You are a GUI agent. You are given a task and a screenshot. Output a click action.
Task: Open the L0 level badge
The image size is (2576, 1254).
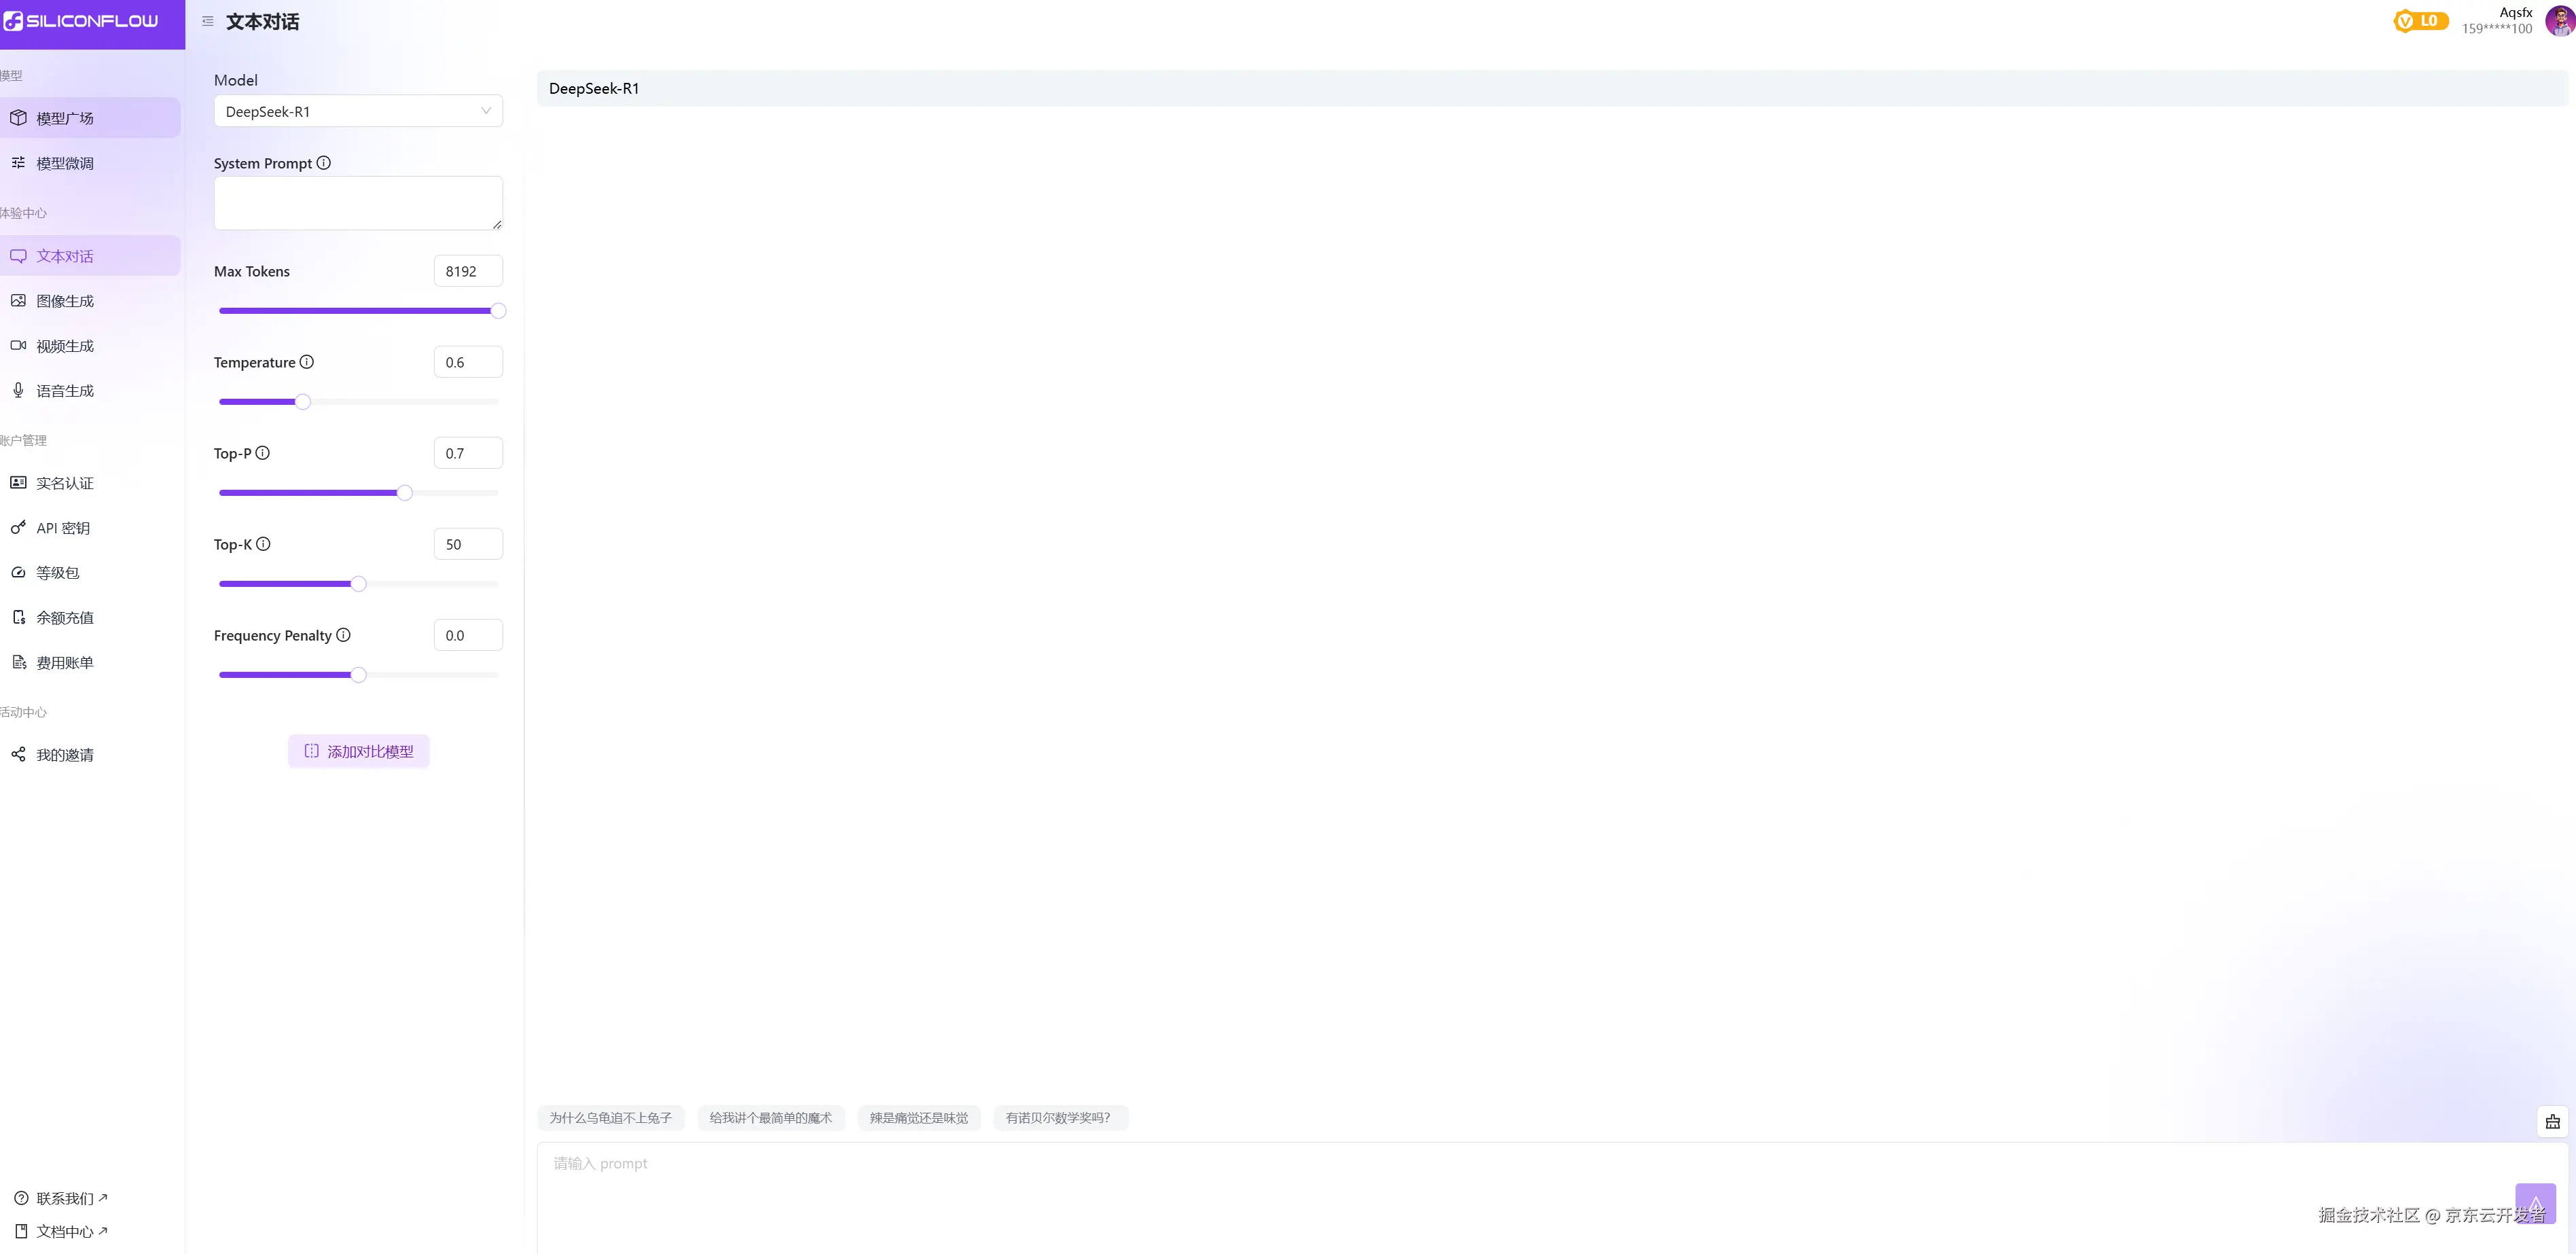[x=2420, y=21]
